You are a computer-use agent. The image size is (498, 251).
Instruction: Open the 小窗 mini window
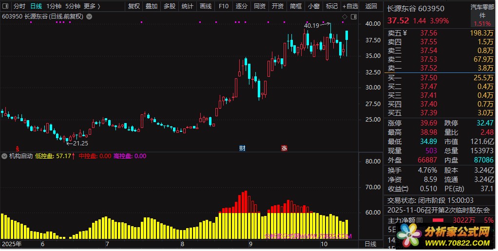(314, 6)
